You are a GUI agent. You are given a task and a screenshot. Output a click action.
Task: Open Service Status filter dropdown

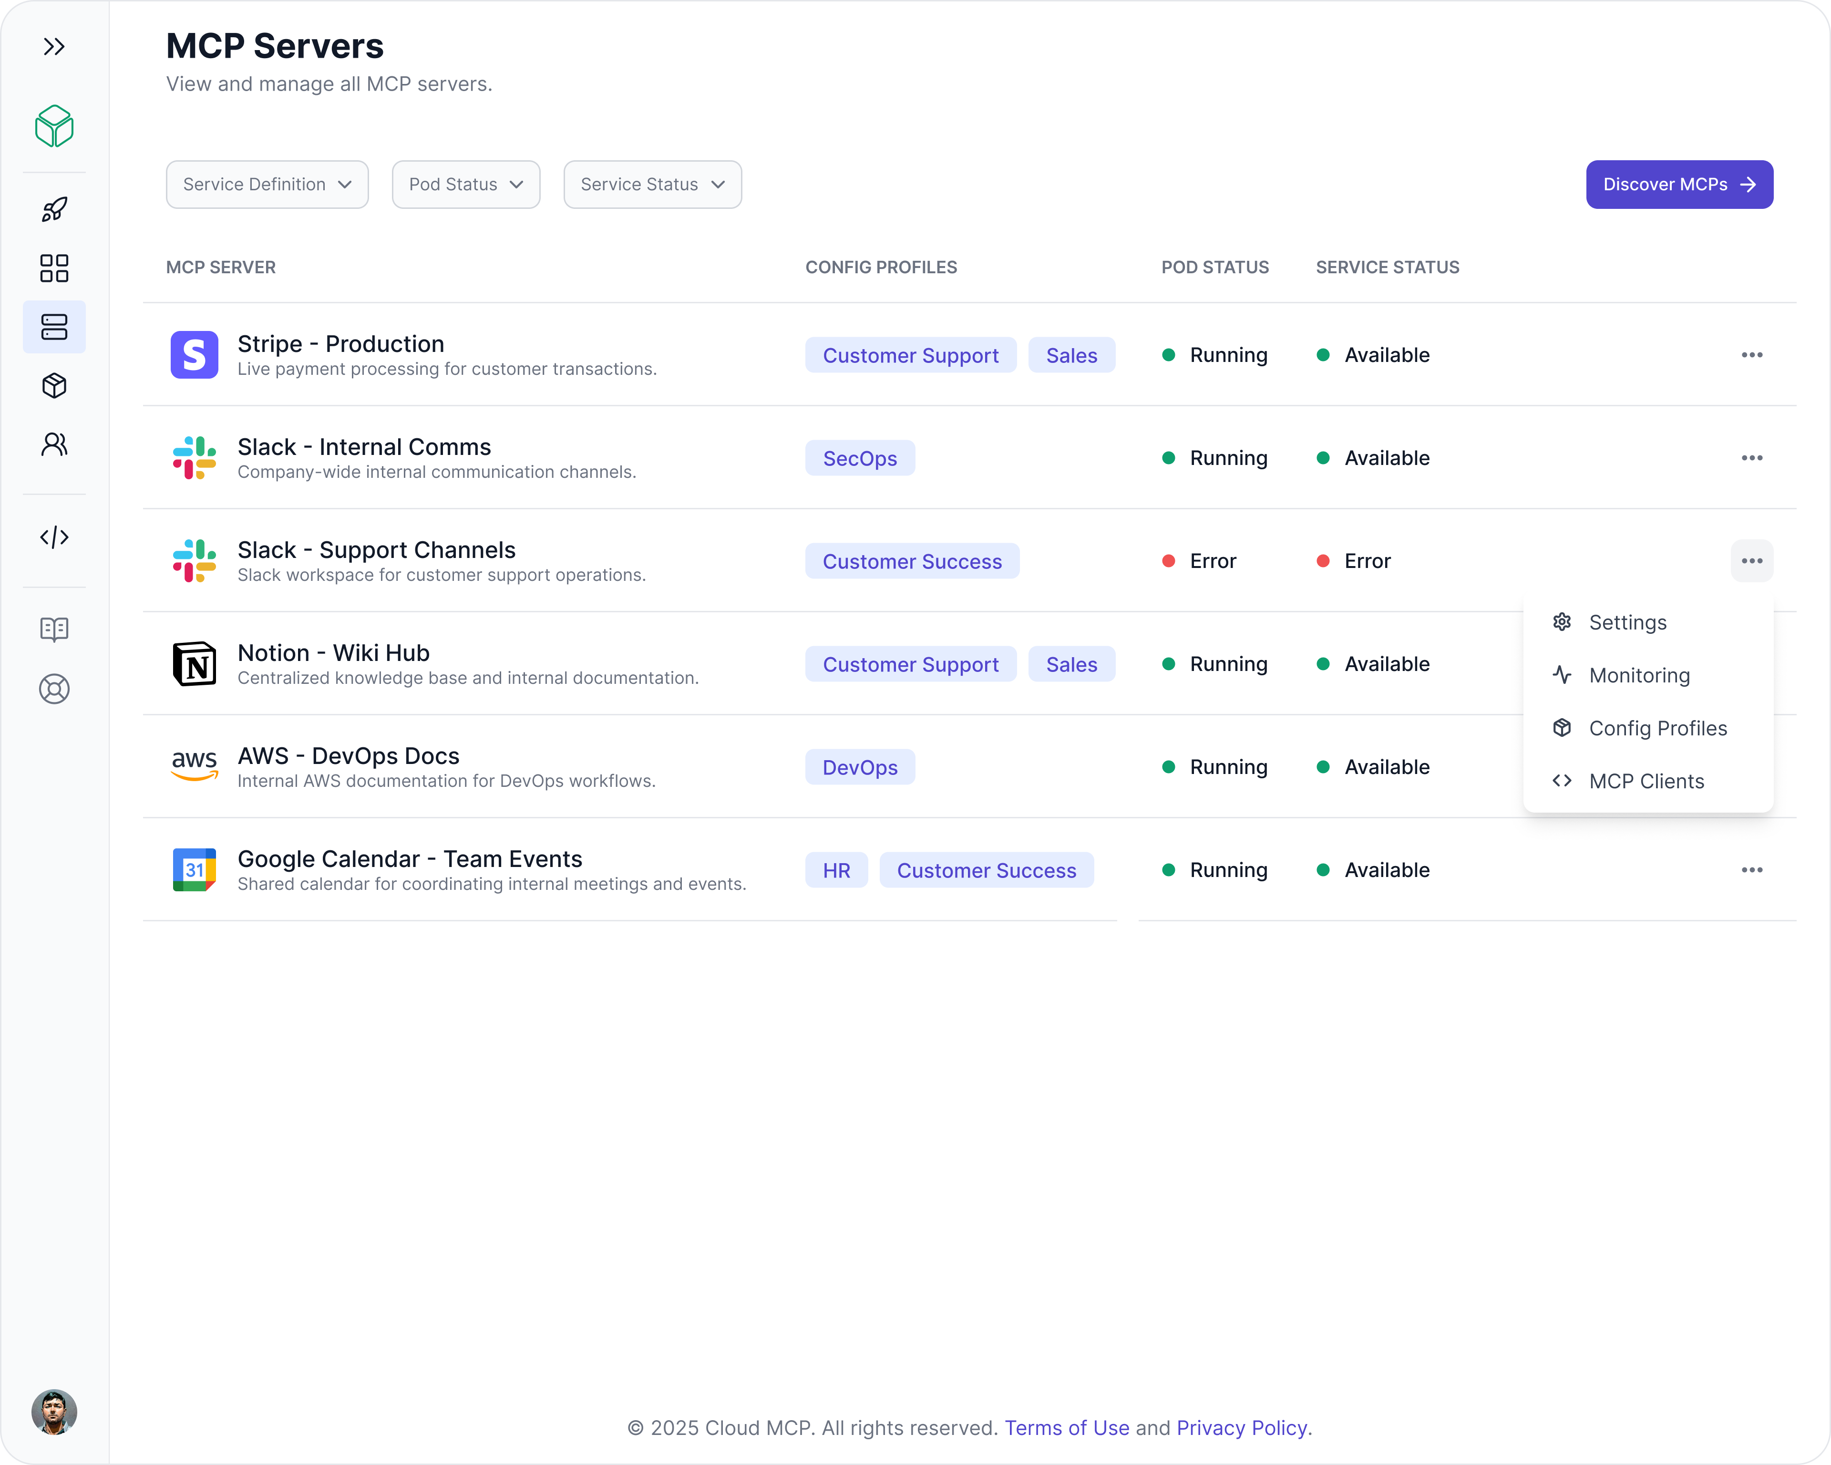(x=653, y=184)
